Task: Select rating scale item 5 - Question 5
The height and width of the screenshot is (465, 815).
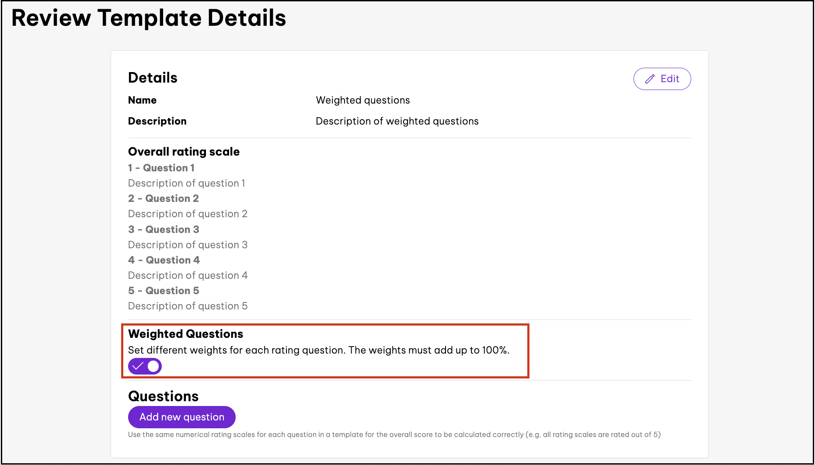Action: tap(164, 291)
